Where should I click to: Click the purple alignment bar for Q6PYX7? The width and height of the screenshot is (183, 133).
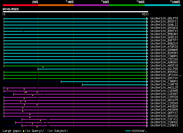click(x=75, y=113)
